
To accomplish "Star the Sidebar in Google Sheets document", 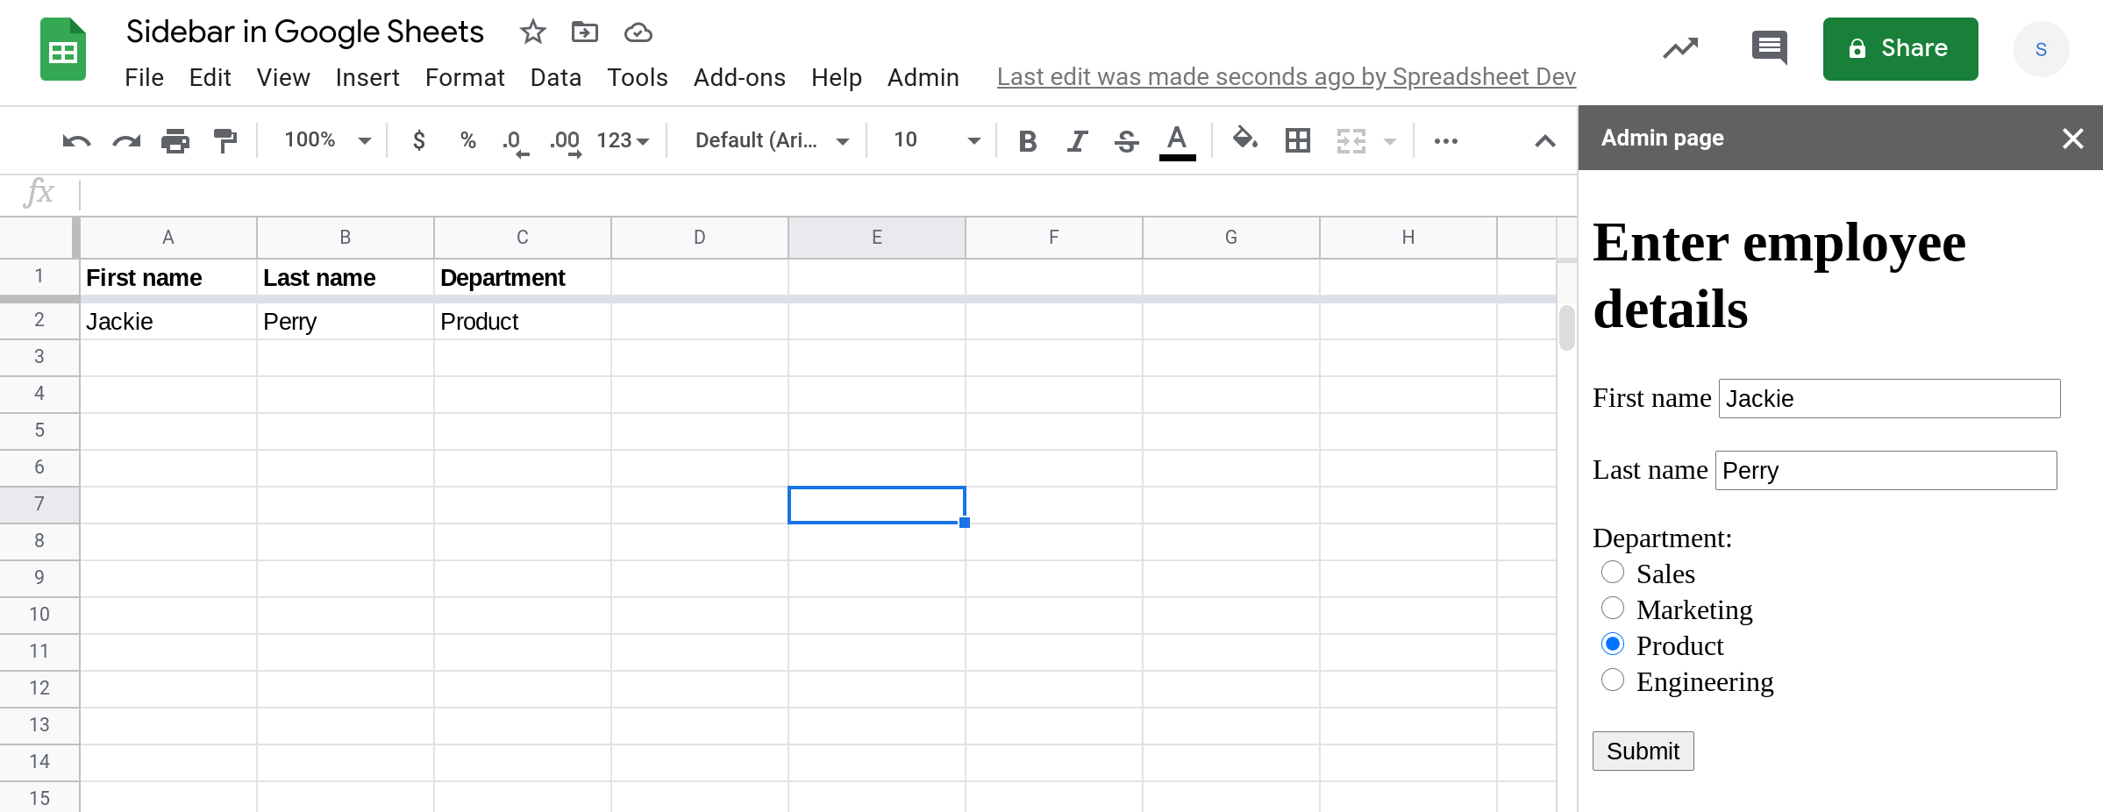I will click(533, 32).
